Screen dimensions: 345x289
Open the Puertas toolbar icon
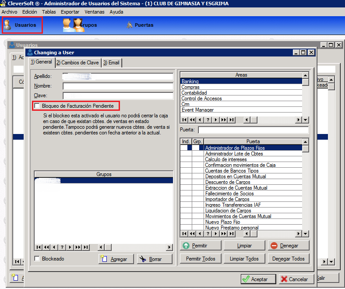click(x=140, y=25)
